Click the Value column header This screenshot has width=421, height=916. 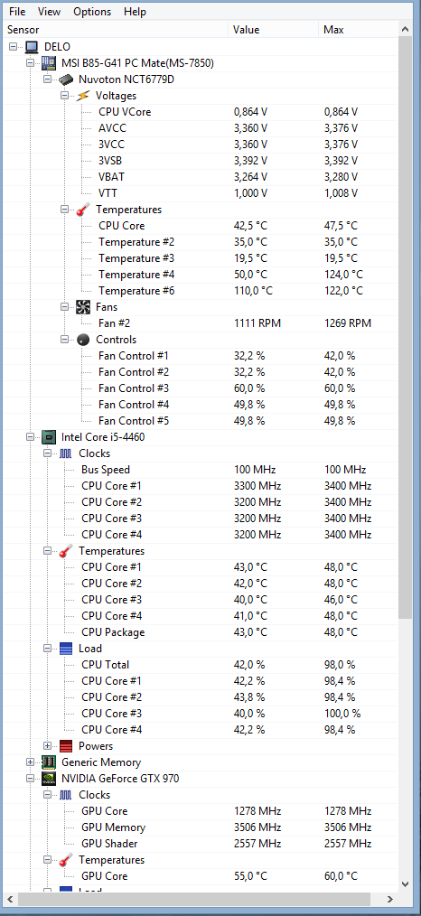(273, 30)
